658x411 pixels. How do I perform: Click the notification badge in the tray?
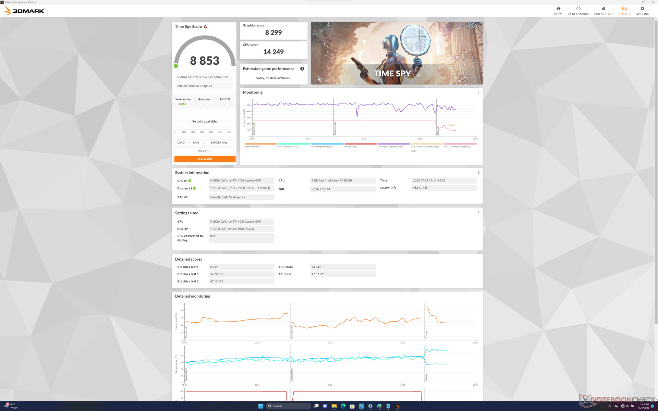coord(653,406)
